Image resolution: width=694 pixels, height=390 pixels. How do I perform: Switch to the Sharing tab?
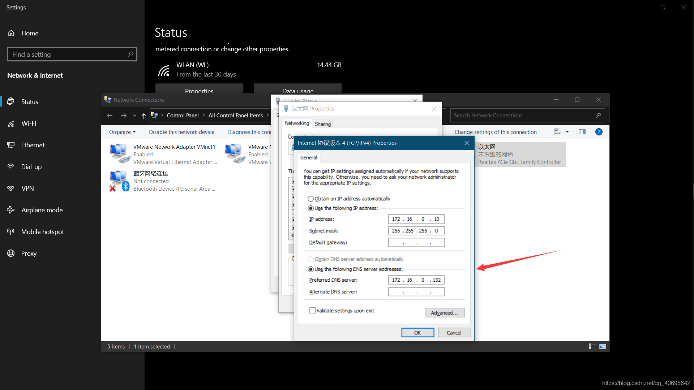click(x=322, y=124)
